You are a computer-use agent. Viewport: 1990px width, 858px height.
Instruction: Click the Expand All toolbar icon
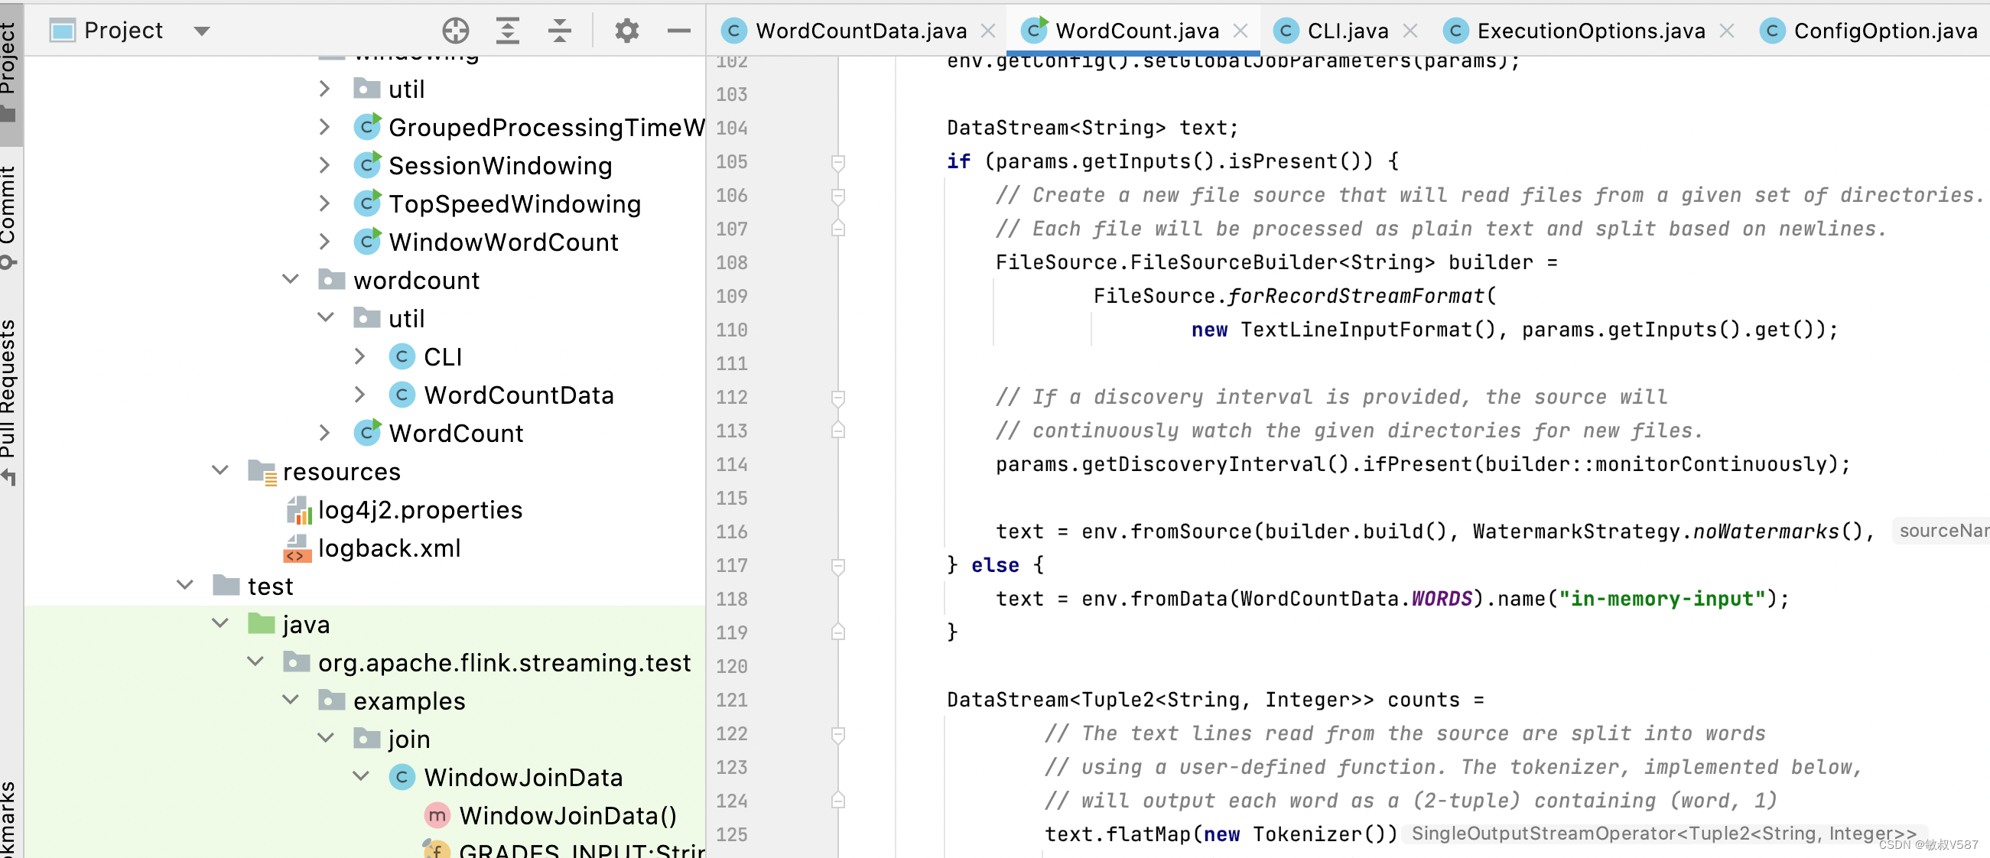click(x=508, y=31)
